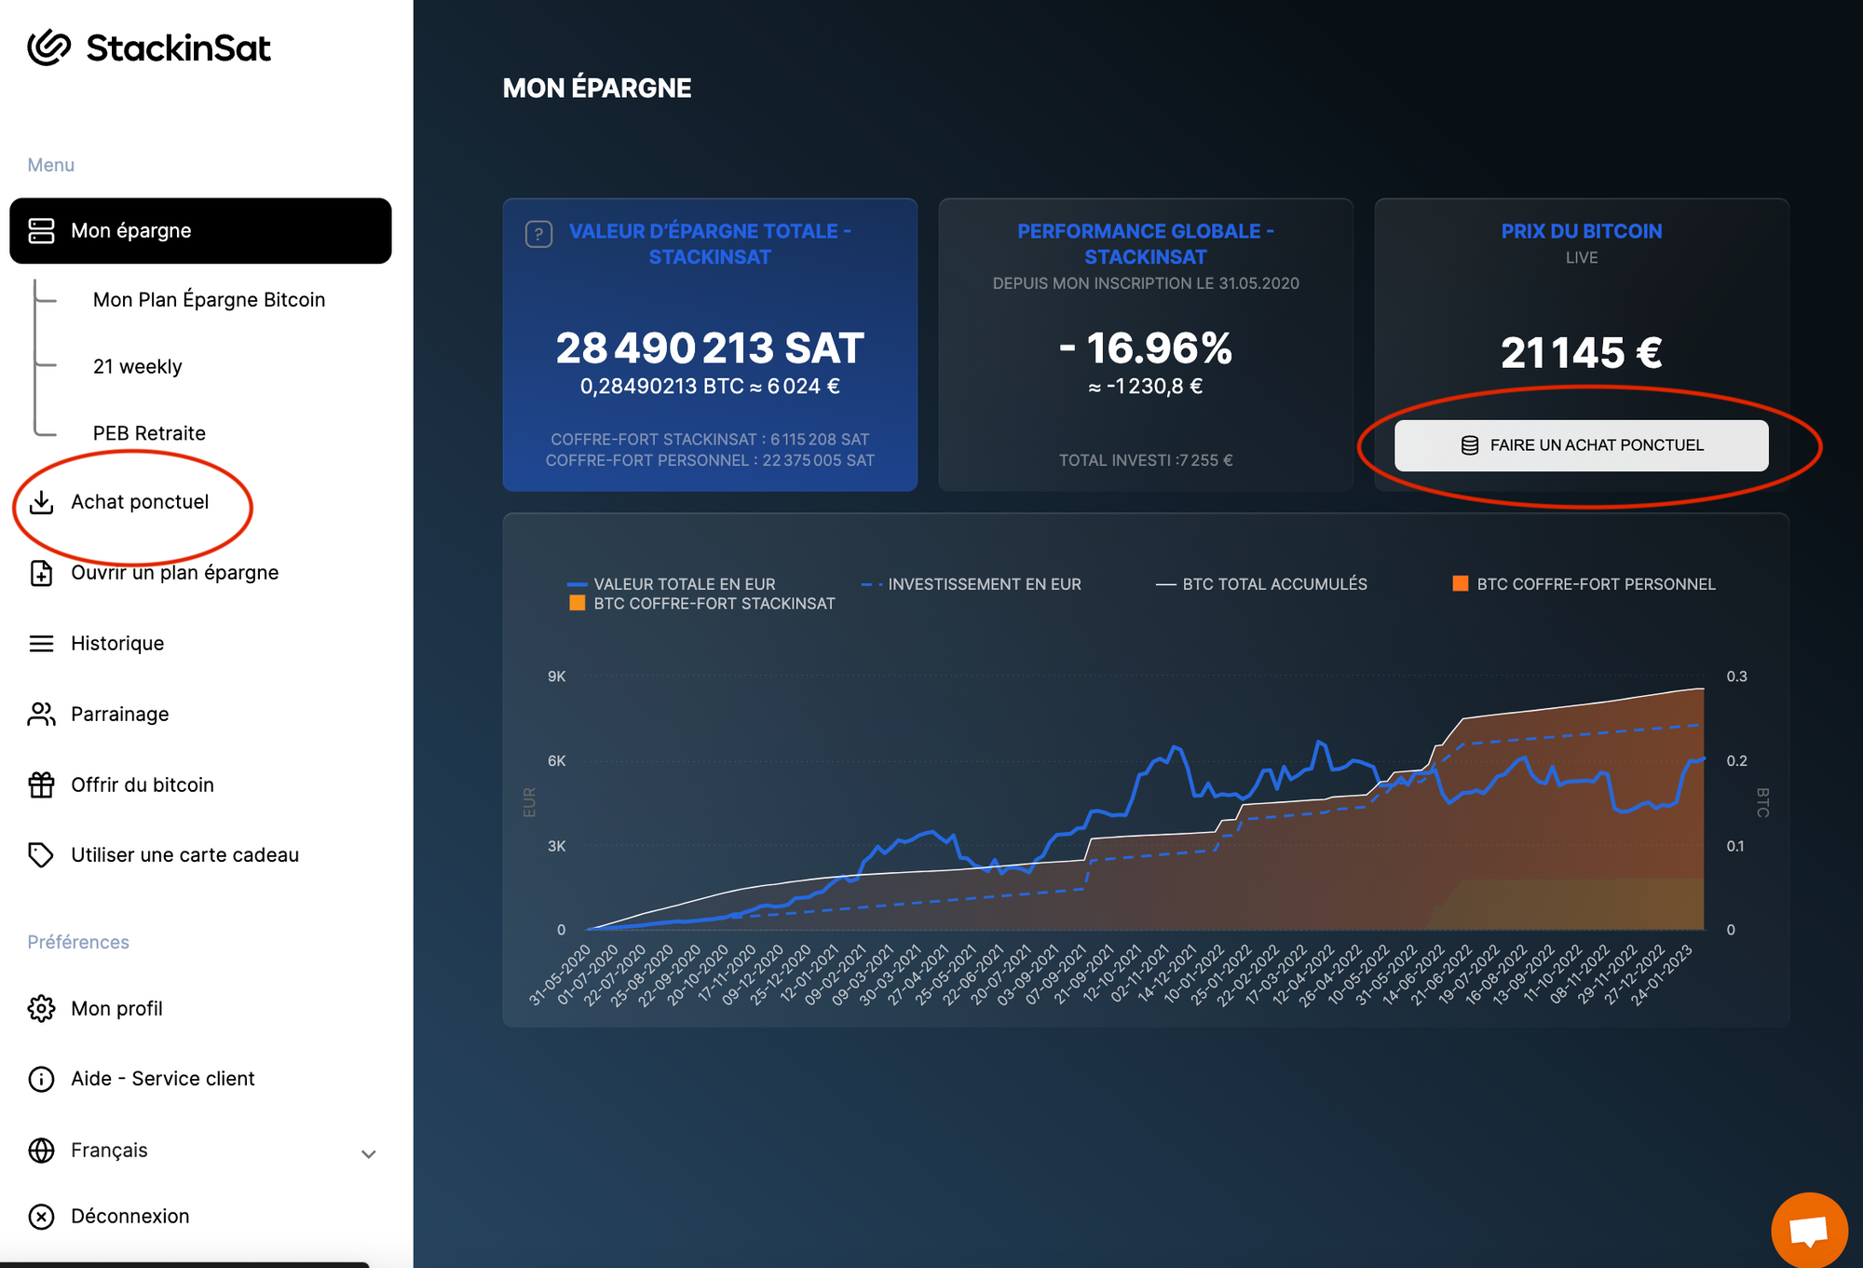Screen dimensions: 1863x1268
Task: Click the 24-01-2023 date on chart axis
Action: [1663, 975]
